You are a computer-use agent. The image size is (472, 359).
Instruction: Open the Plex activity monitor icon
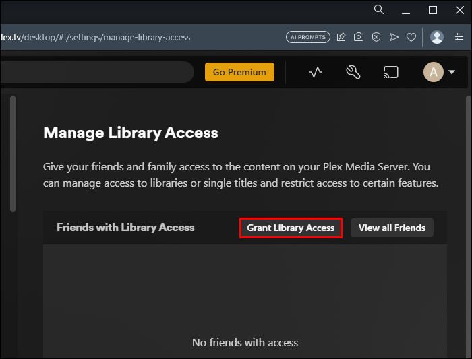(316, 72)
